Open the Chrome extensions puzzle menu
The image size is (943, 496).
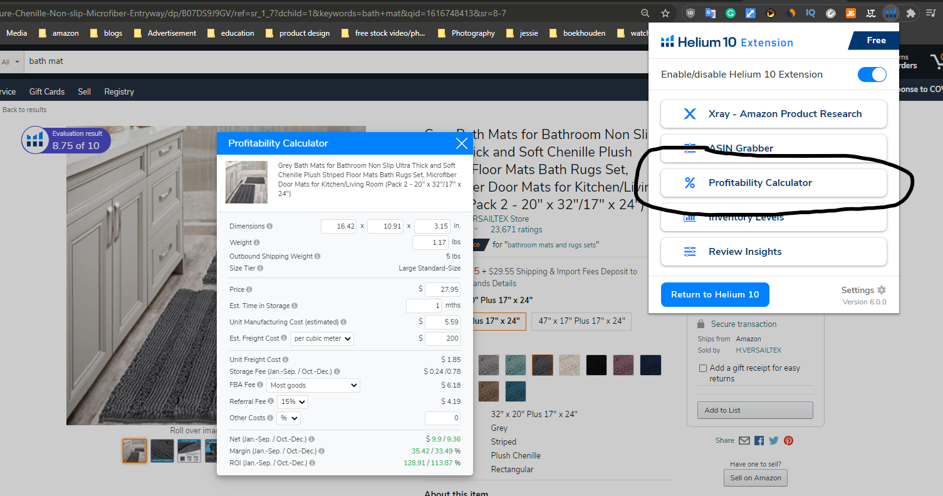click(x=911, y=13)
